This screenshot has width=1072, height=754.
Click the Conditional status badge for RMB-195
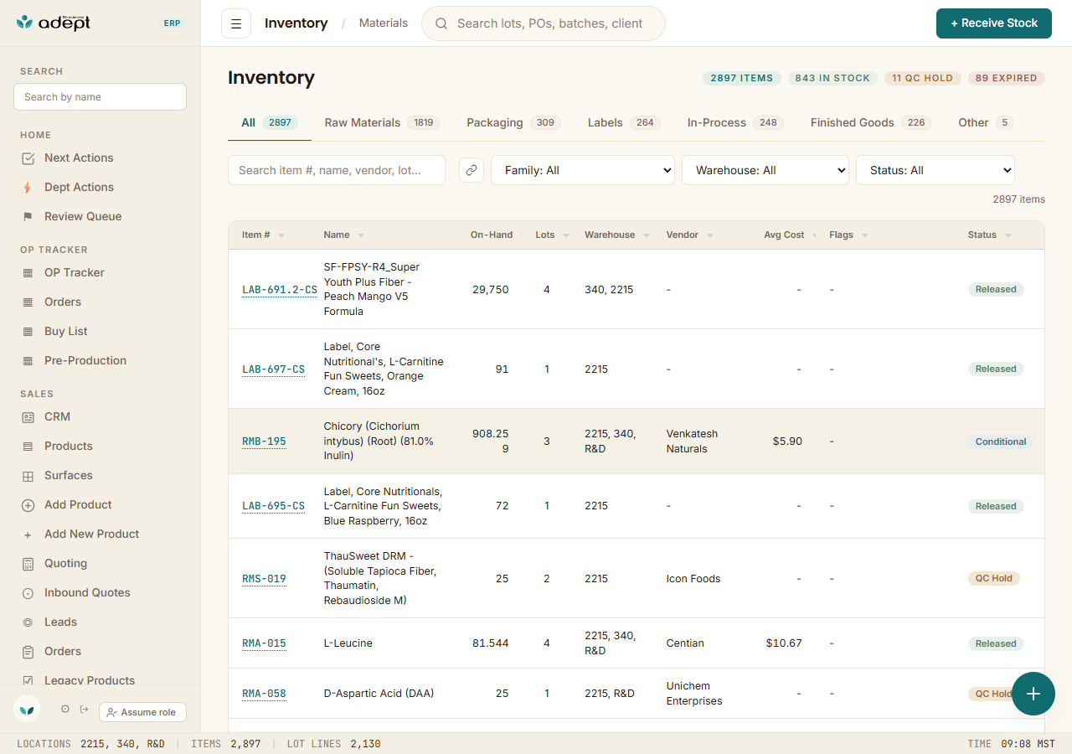coord(1001,442)
